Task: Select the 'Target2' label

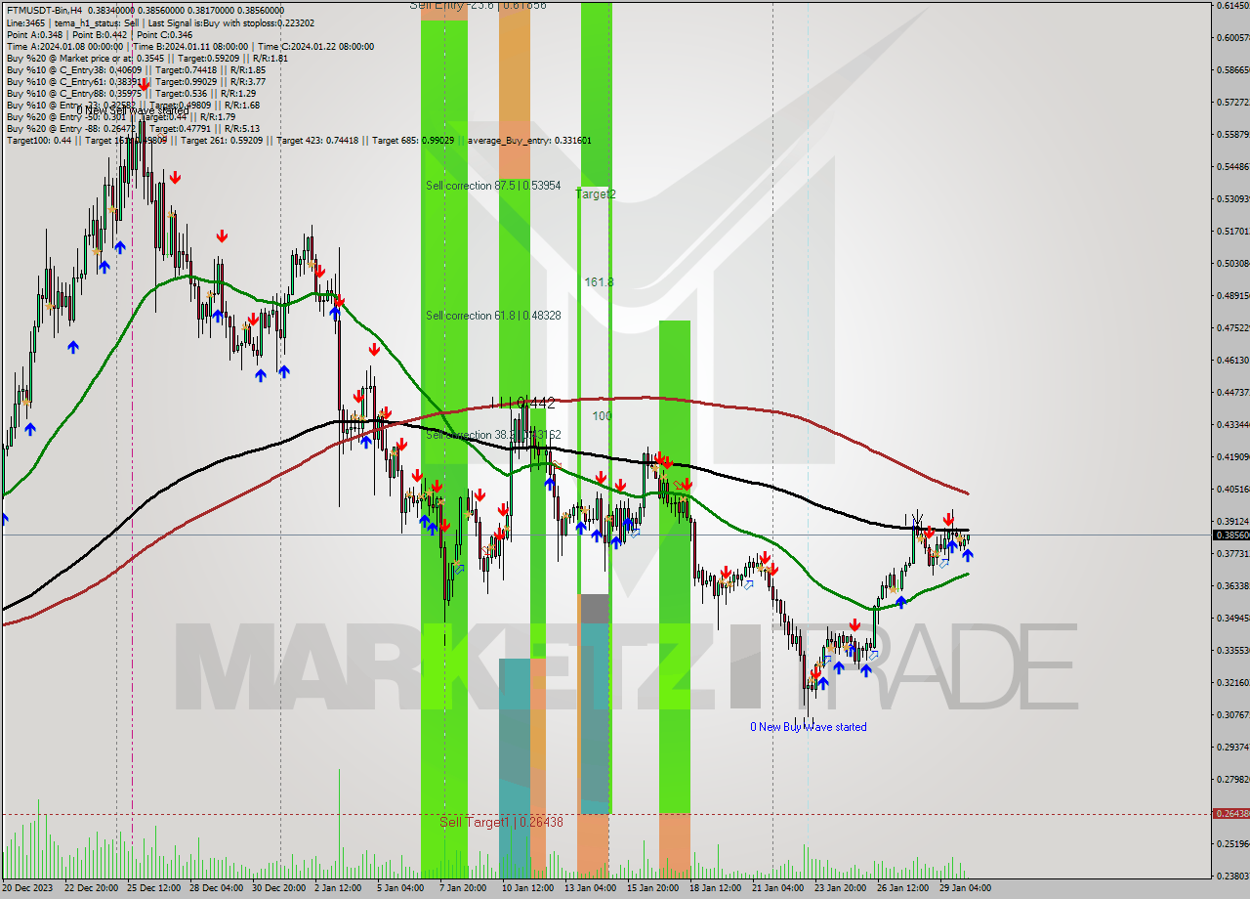Action: point(596,194)
